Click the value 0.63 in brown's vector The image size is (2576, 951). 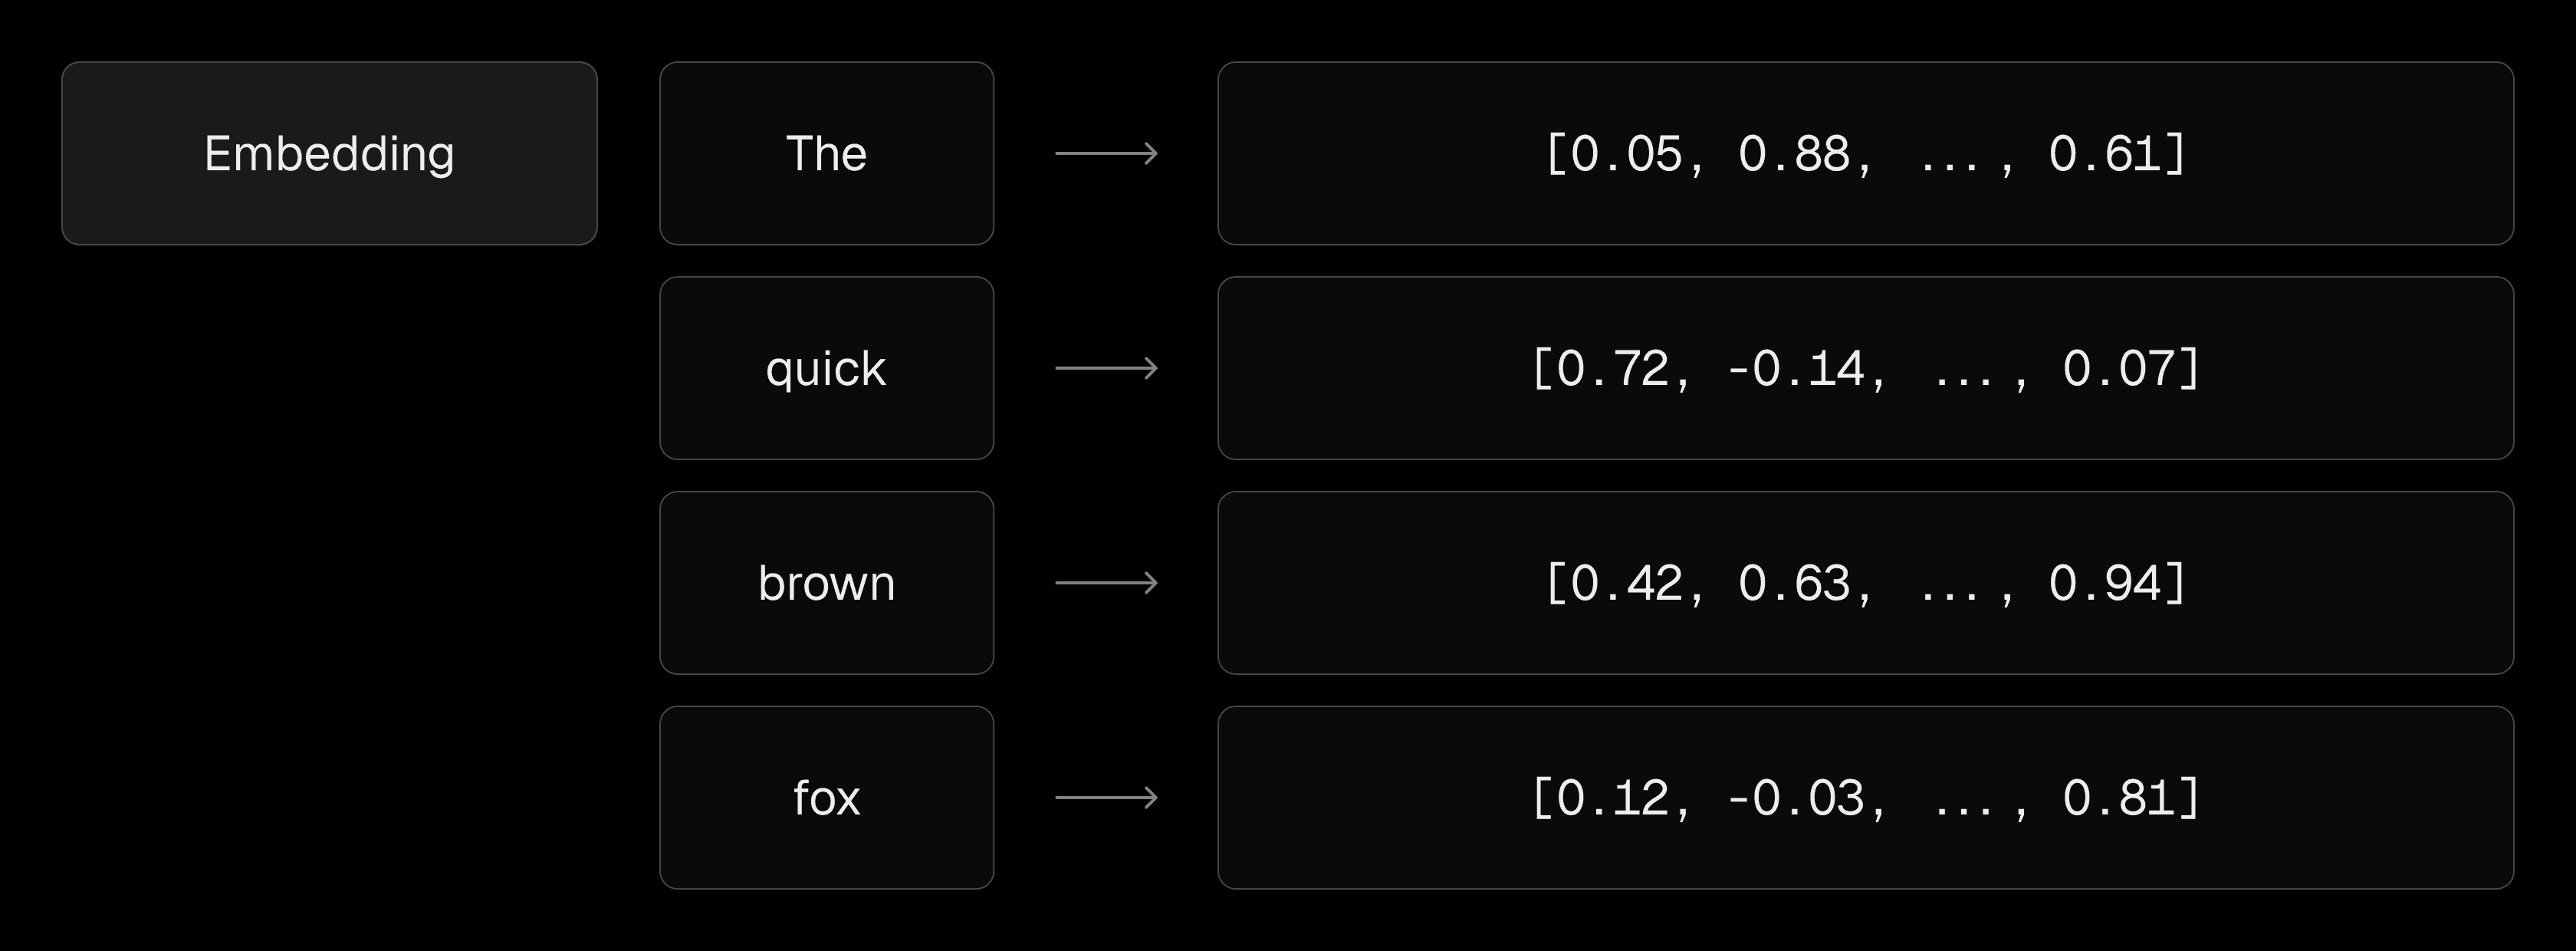(1794, 583)
